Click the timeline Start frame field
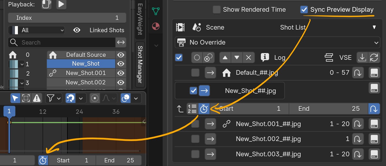 coord(72,160)
